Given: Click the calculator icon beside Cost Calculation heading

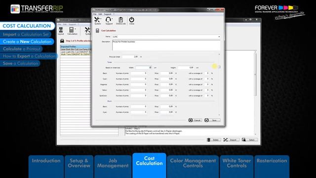Looking at the screenshot, I should coord(97,31).
